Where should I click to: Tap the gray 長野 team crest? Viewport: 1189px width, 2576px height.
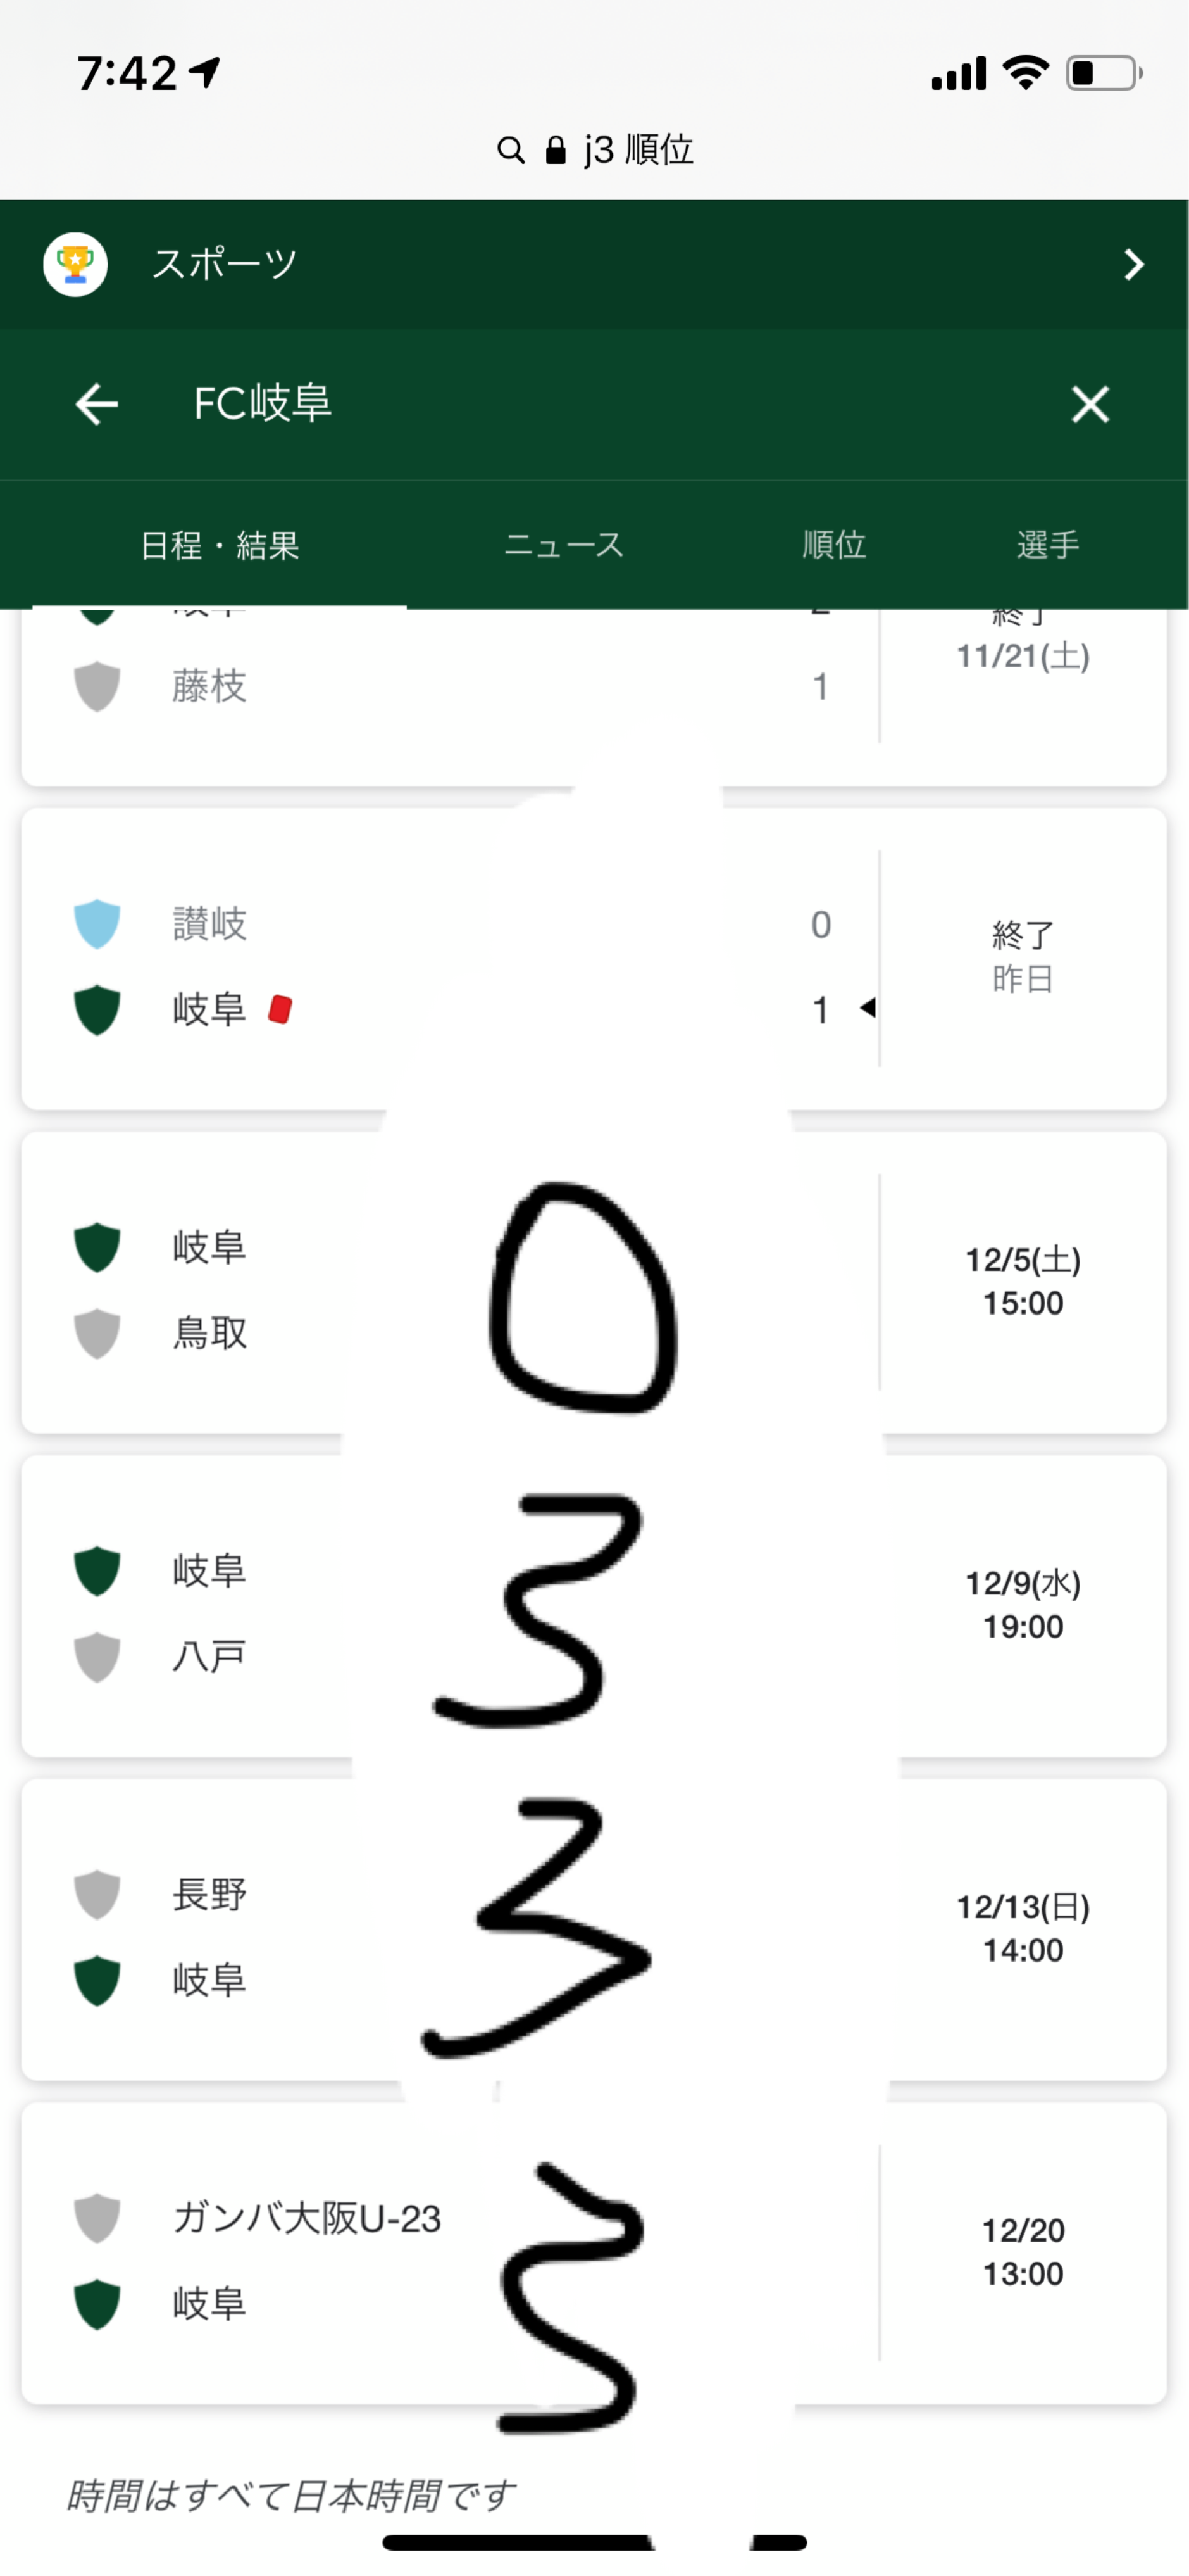point(97,1894)
